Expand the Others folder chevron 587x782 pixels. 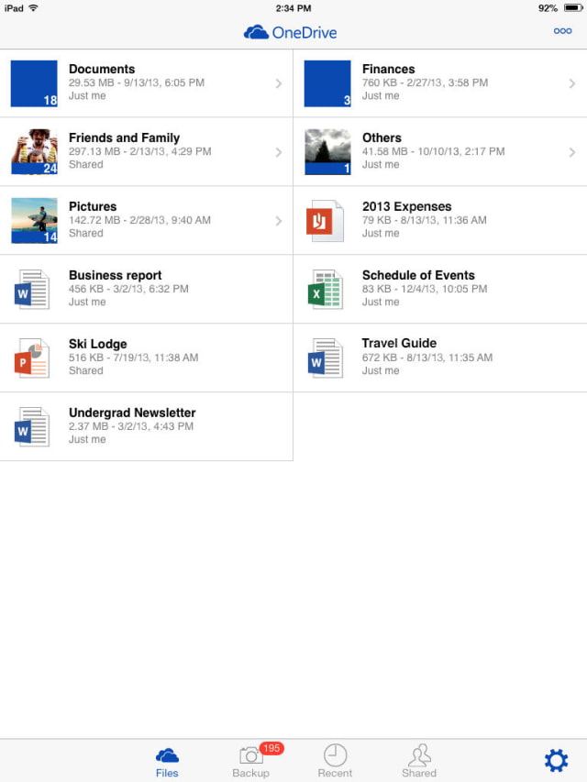(x=571, y=152)
